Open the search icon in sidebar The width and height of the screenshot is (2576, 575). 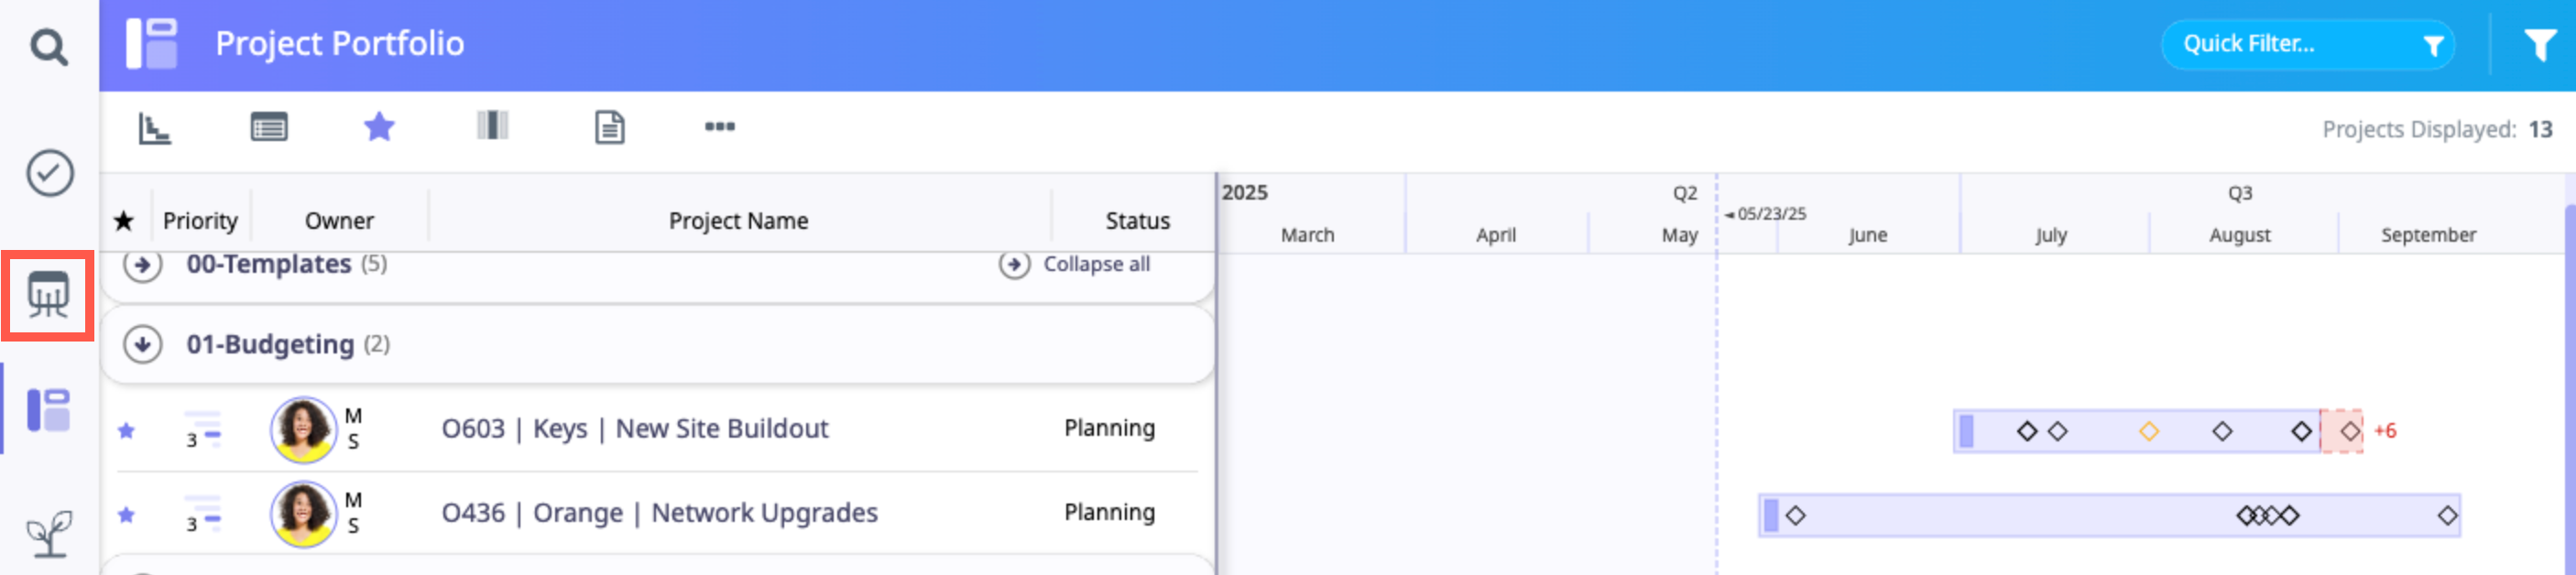48,46
